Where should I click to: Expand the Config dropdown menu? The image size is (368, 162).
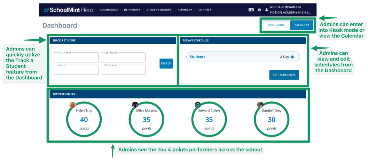point(205,10)
